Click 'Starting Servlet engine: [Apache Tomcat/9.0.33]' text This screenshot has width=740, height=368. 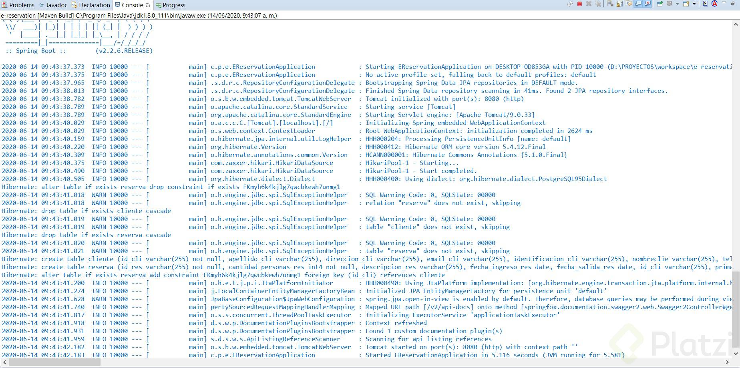[x=450, y=115]
